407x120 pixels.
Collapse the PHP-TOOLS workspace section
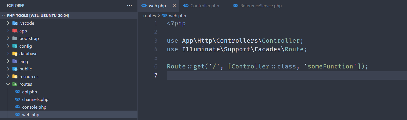click(4, 16)
